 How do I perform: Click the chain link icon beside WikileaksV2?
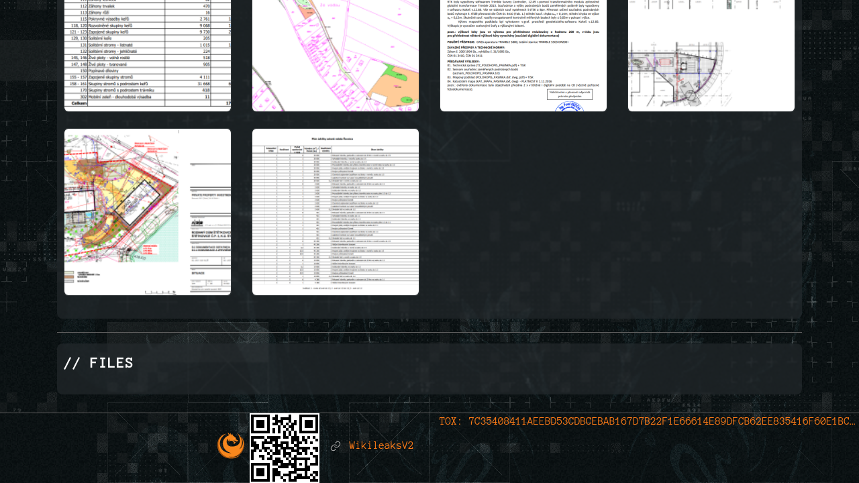[x=336, y=446]
